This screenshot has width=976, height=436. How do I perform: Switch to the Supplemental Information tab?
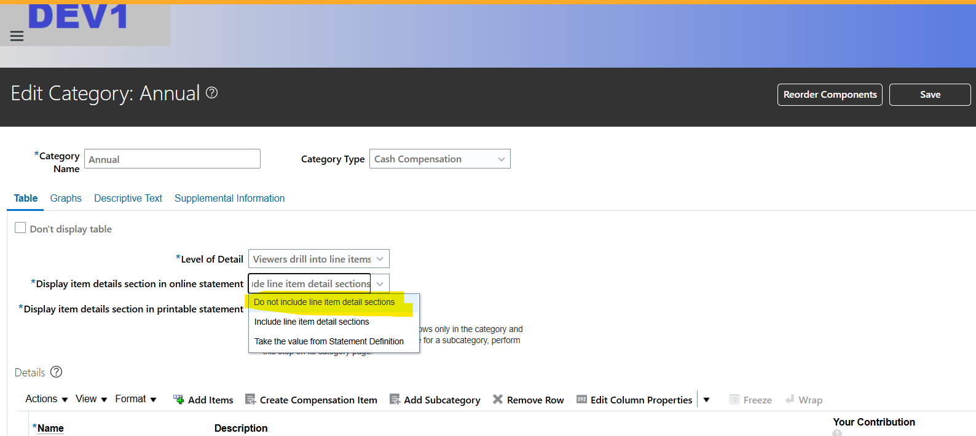click(x=229, y=198)
